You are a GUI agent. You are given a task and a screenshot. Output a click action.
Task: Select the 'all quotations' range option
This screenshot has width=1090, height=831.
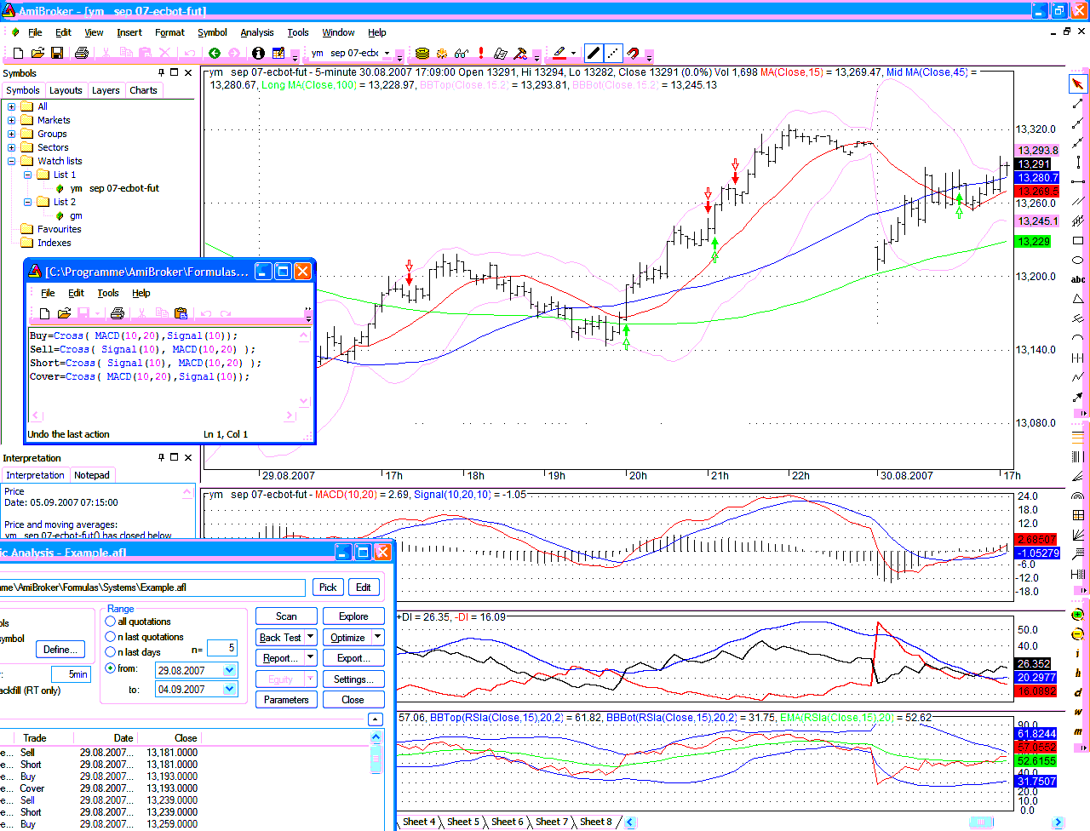click(111, 622)
